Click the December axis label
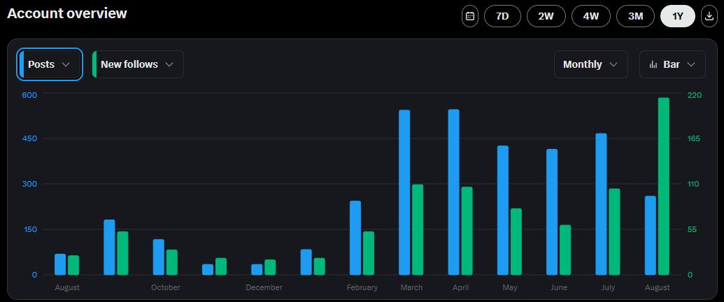The height and width of the screenshot is (302, 724). click(264, 287)
